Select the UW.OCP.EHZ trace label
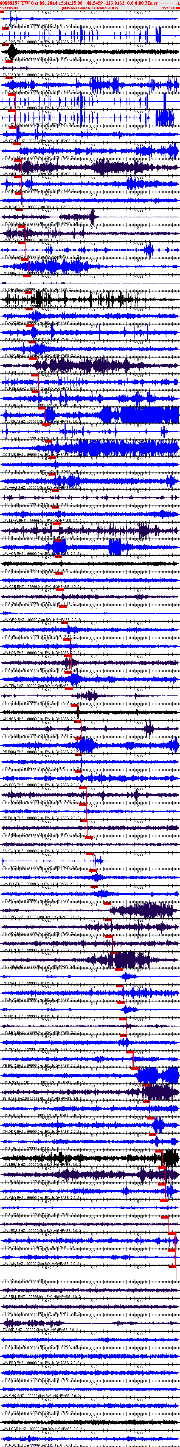Screen dimensions: 180x1447 42,586
